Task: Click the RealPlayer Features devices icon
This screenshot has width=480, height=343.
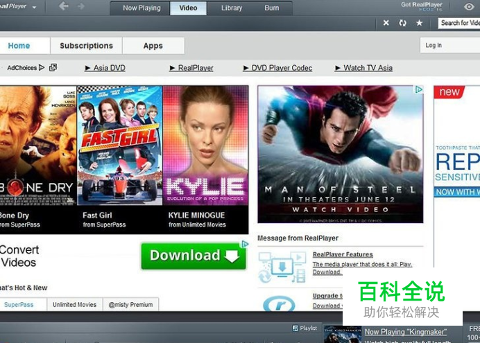Action: point(282,267)
